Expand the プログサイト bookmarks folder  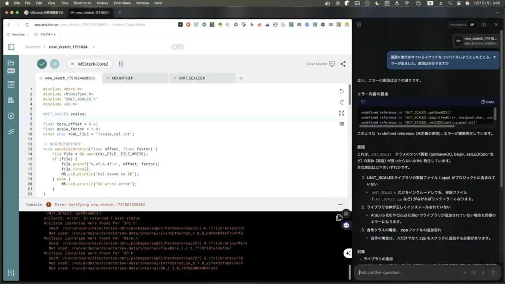click(47, 35)
